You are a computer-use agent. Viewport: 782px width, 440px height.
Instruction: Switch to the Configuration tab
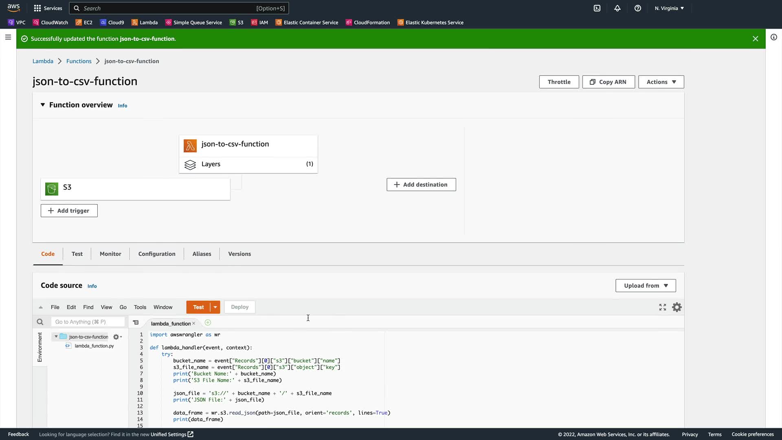[156, 254]
